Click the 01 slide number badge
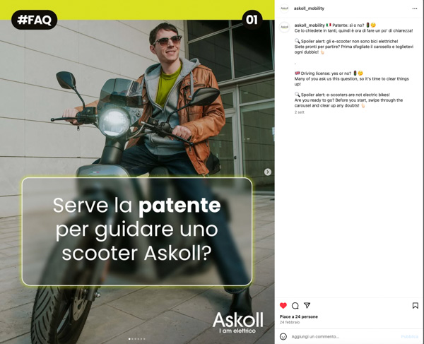The width and height of the screenshot is (424, 344). [x=252, y=20]
